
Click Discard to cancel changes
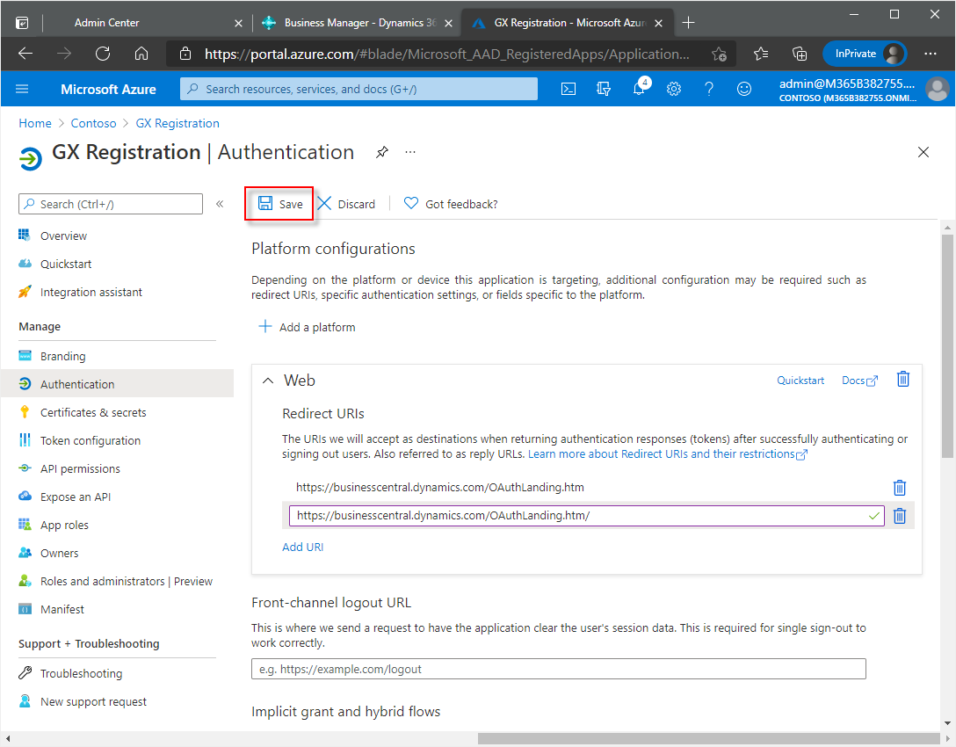(346, 204)
